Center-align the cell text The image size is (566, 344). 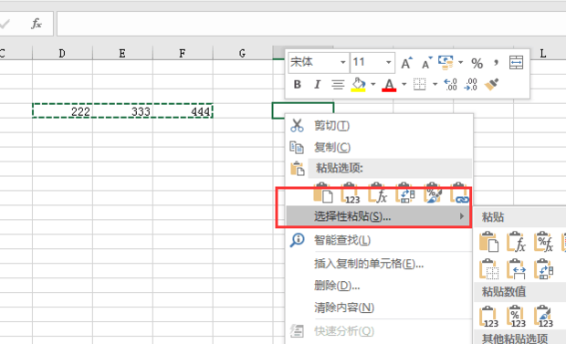coord(338,85)
